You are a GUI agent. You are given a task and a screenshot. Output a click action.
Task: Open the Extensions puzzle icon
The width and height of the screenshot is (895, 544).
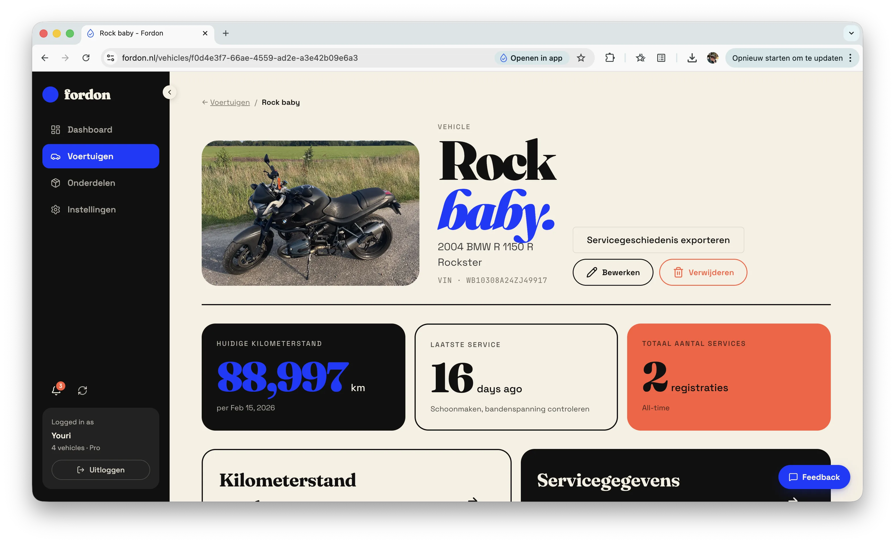[x=610, y=58]
